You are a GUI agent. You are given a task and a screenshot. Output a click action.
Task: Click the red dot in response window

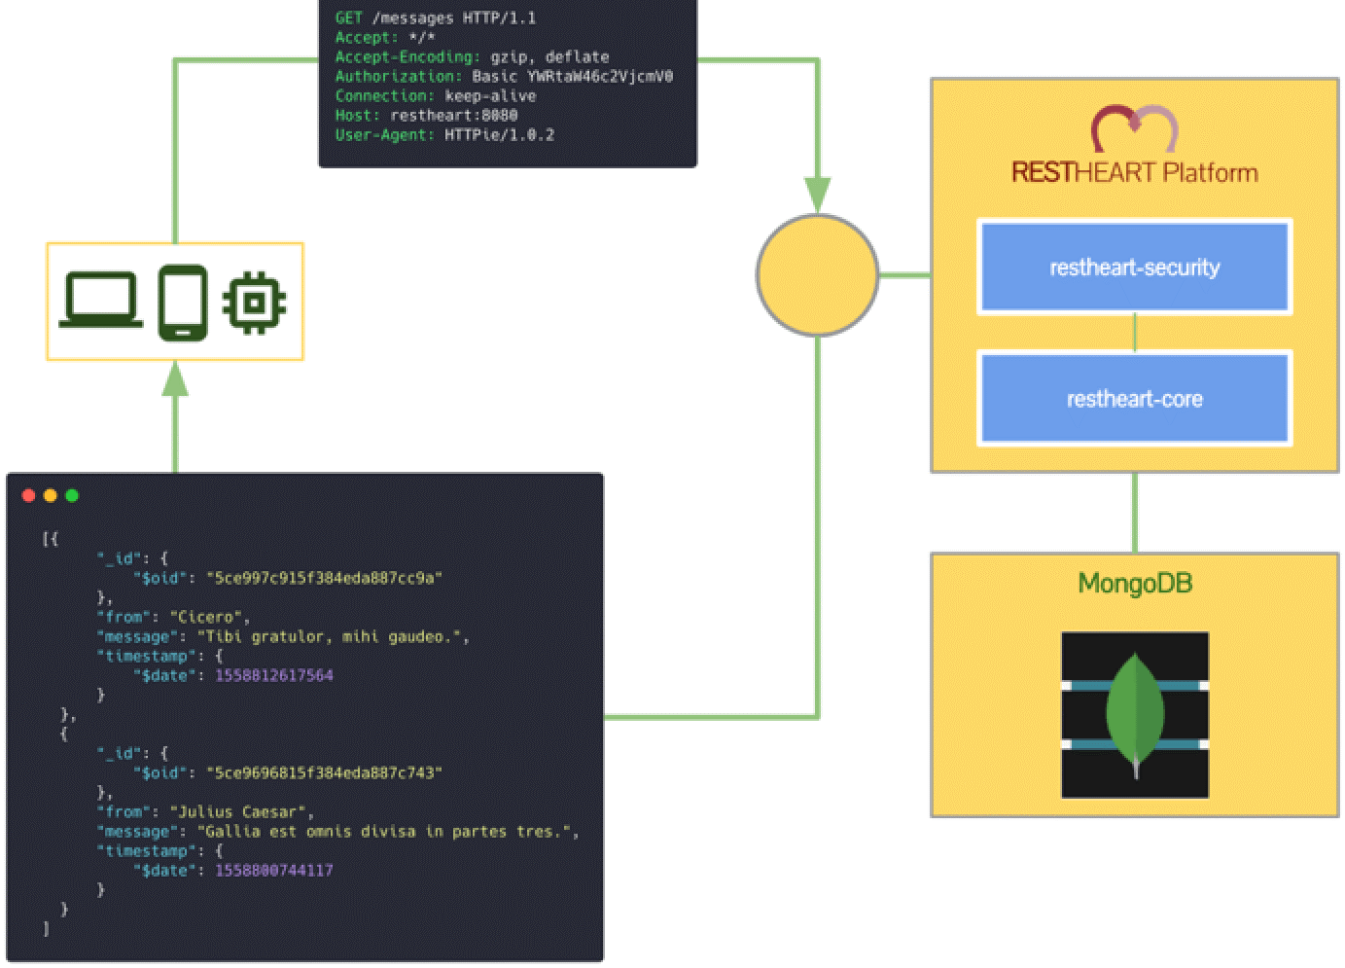click(28, 496)
